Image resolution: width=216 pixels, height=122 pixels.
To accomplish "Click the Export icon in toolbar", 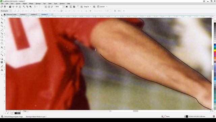I will click(49, 7).
